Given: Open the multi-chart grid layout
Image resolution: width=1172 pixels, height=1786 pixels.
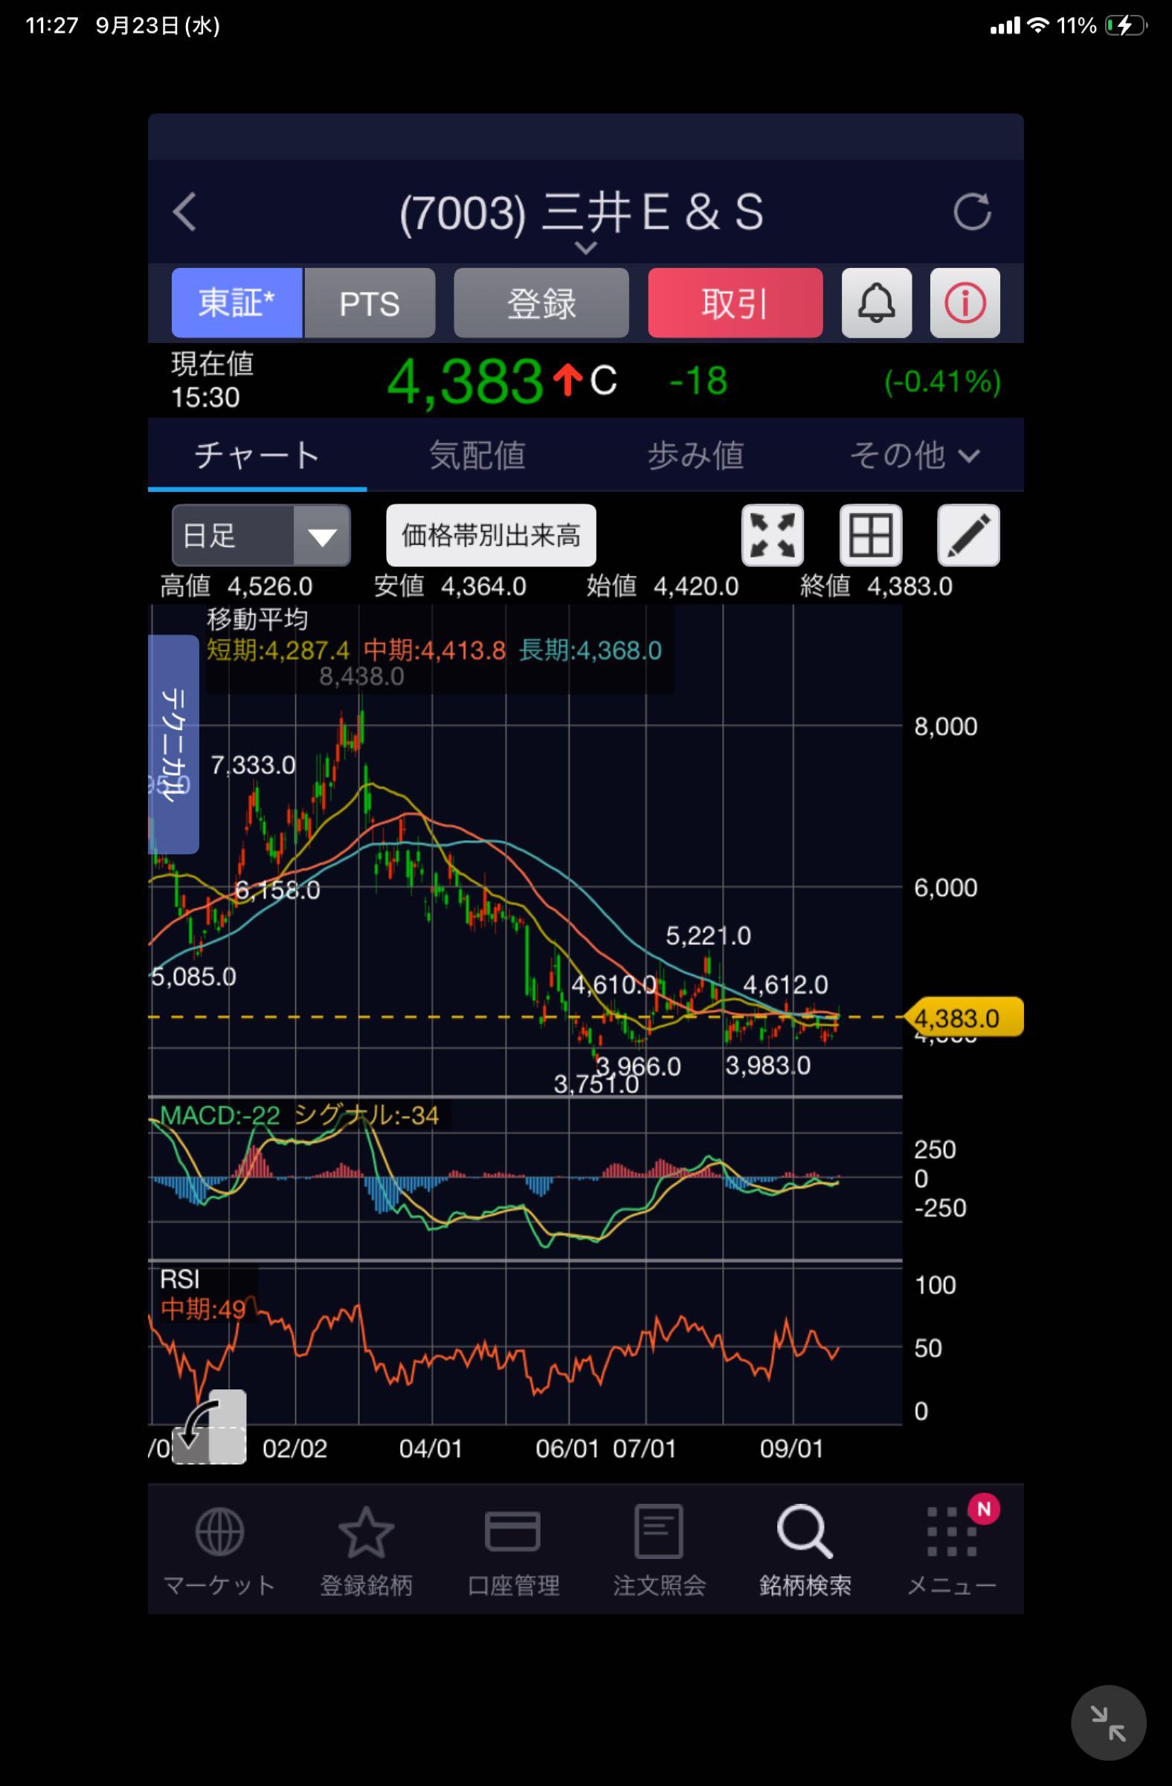Looking at the screenshot, I should point(871,535).
